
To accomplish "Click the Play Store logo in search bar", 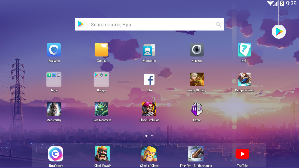I will tap(81, 24).
